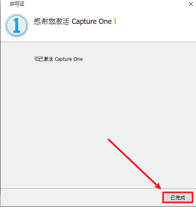
Task: Click the 感谢您激活 heading text
Action: 51,21
